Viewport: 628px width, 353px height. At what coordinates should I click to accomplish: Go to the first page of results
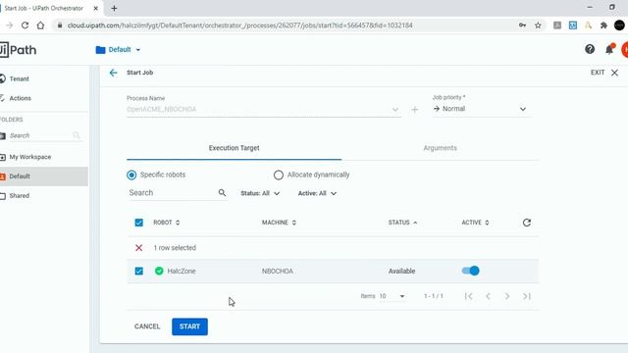pos(469,296)
